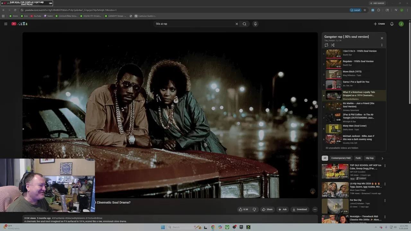Open Ask Gemini in Chrome
The width and height of the screenshot is (411, 231).
[377, 3]
